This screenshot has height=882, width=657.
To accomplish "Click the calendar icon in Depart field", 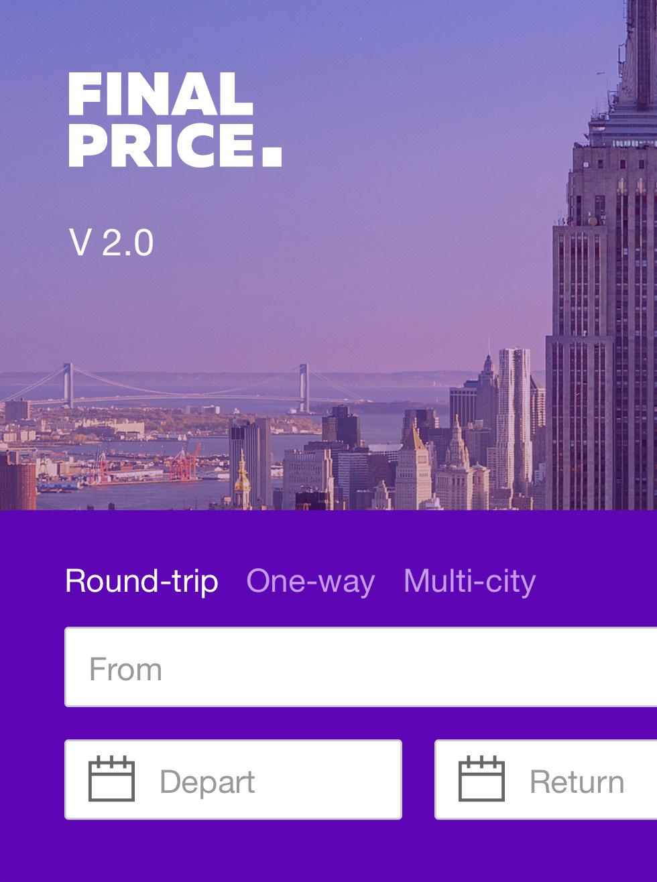I will point(111,779).
